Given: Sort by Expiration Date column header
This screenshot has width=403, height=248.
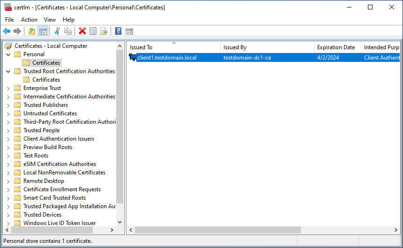Looking at the screenshot, I should coord(336,47).
